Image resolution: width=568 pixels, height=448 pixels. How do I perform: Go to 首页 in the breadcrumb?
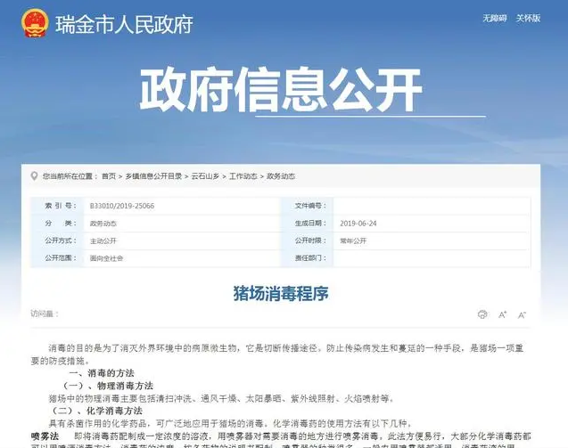tap(109, 176)
